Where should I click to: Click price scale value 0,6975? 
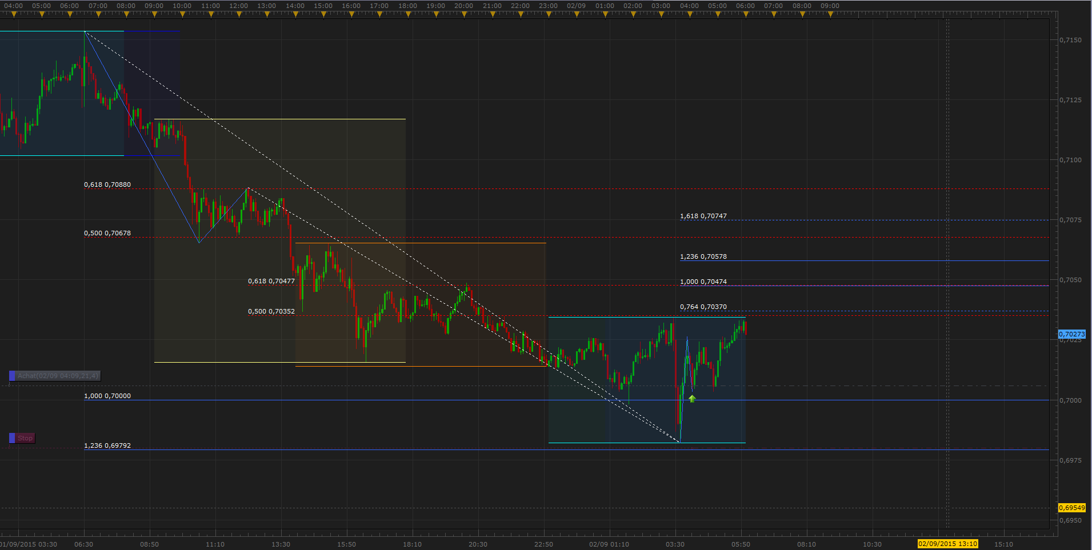tap(1071, 460)
